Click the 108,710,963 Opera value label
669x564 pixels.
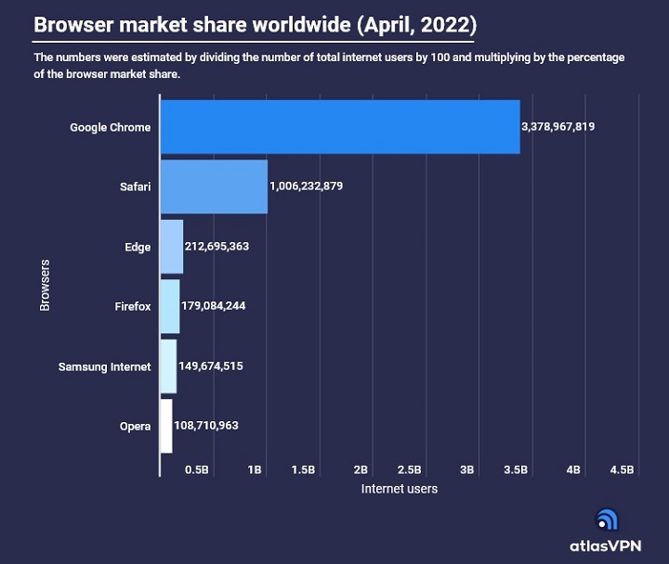tap(206, 426)
